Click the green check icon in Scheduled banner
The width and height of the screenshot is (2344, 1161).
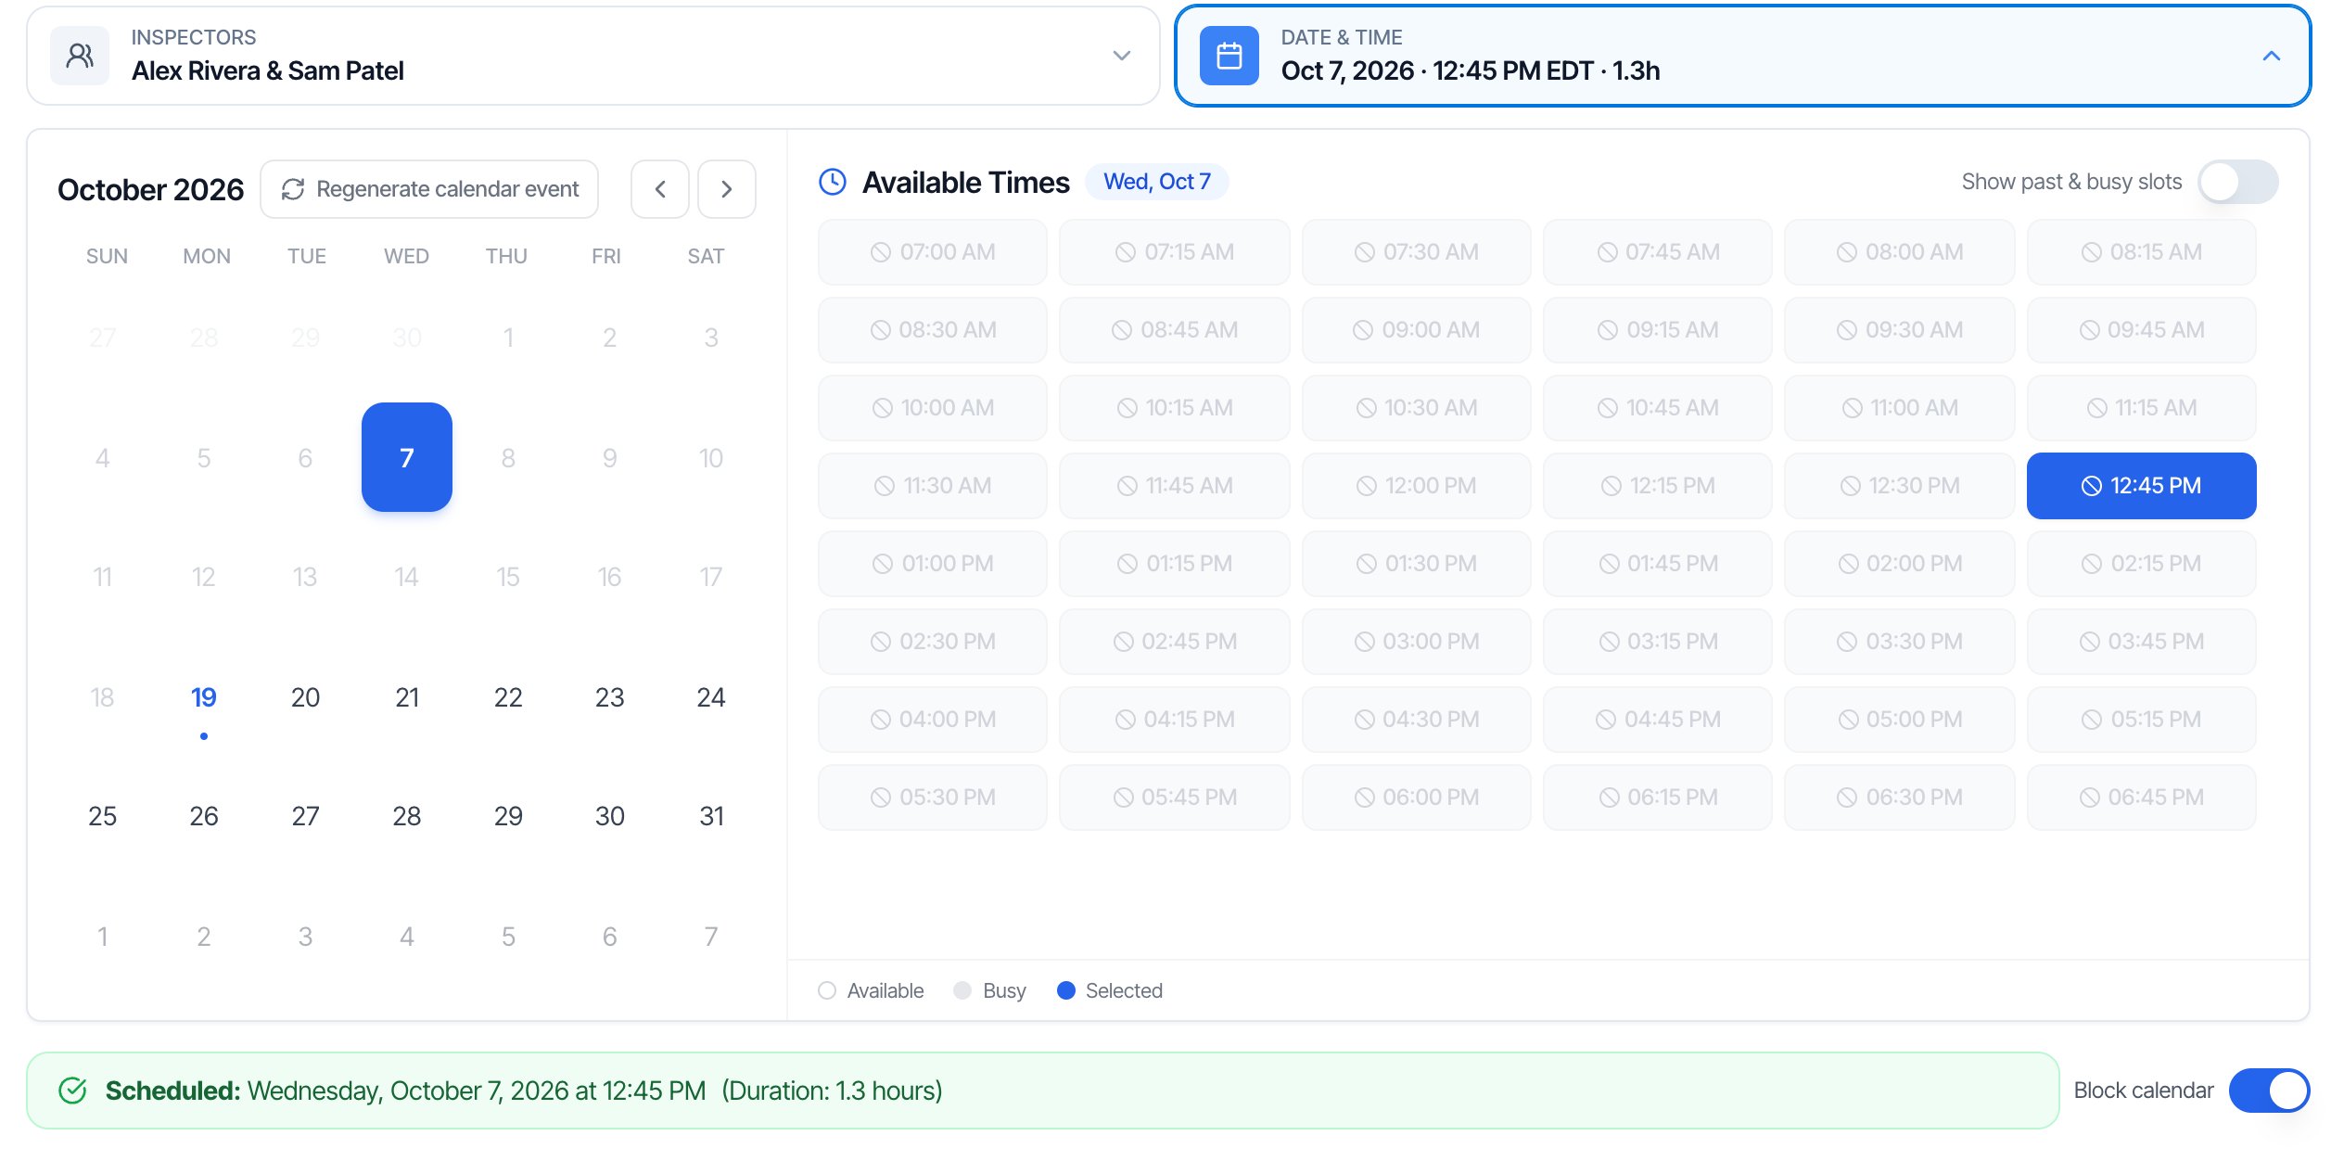(73, 1091)
